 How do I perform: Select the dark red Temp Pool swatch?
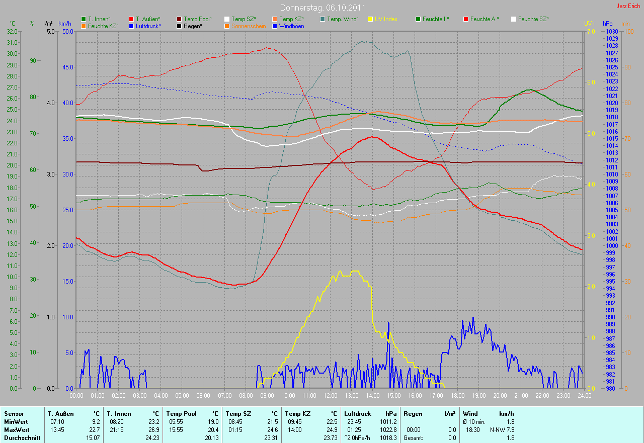[x=179, y=19]
